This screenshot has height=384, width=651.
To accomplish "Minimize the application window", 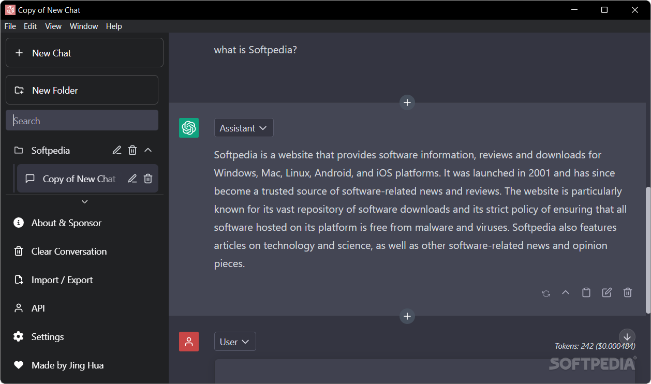I will 573,10.
